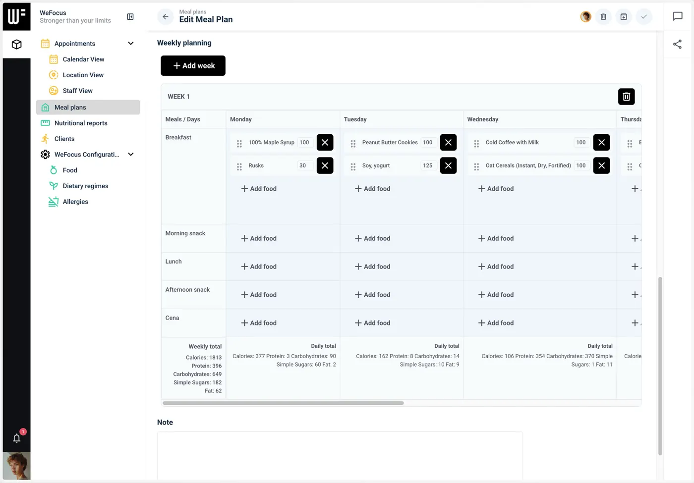Add food to Monday Cena

[x=259, y=323]
